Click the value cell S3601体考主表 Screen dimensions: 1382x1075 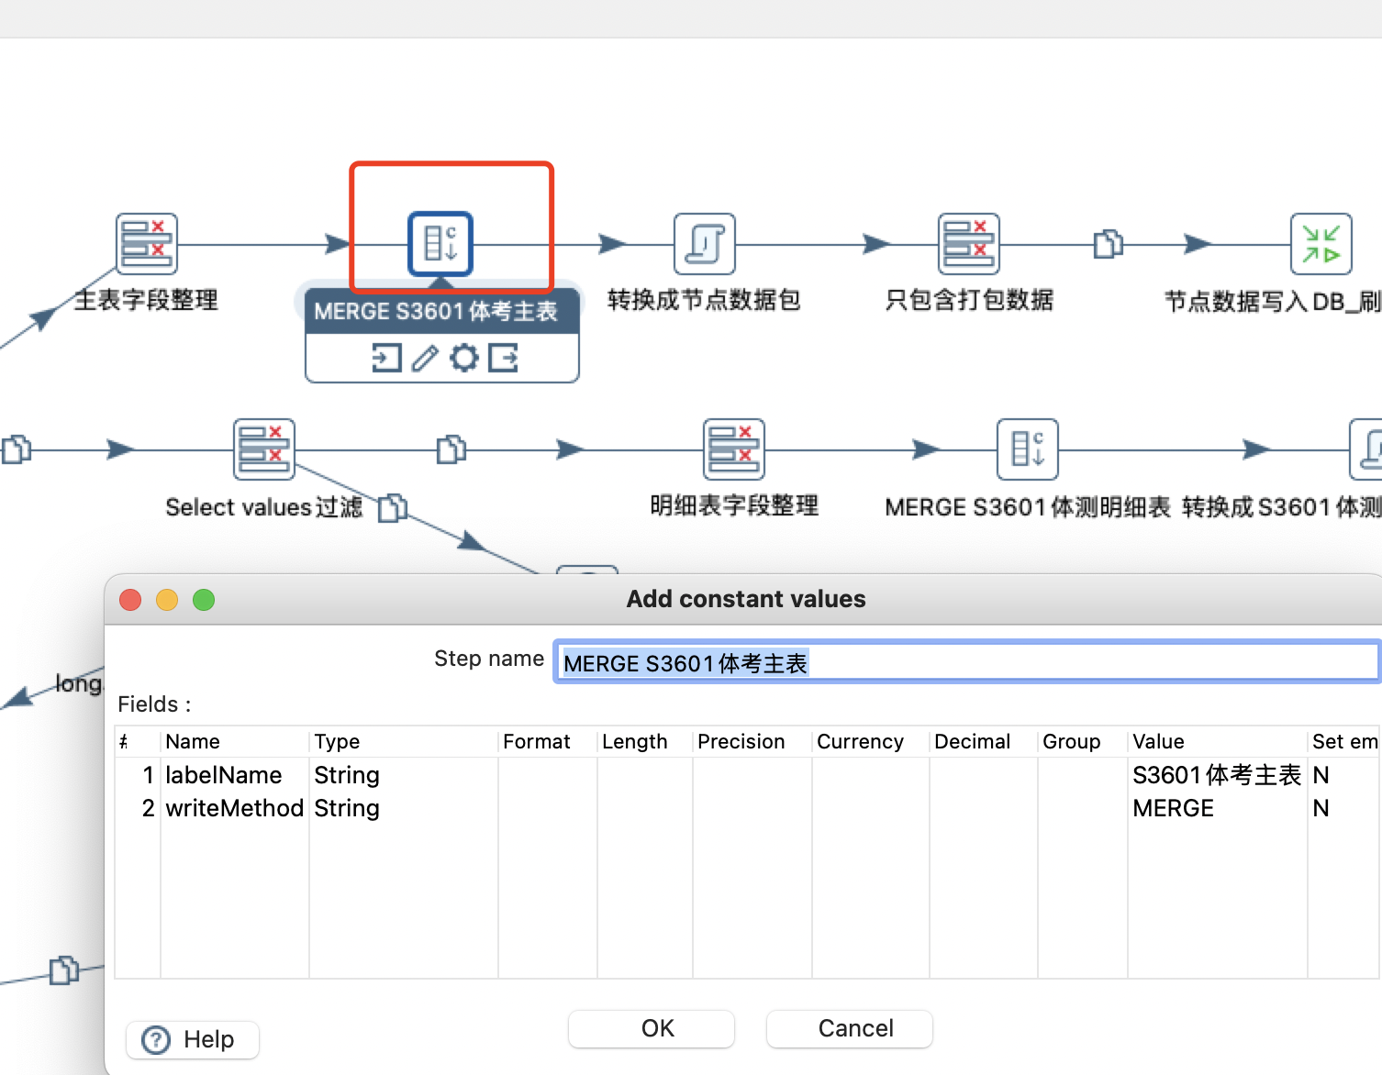pos(1218,775)
